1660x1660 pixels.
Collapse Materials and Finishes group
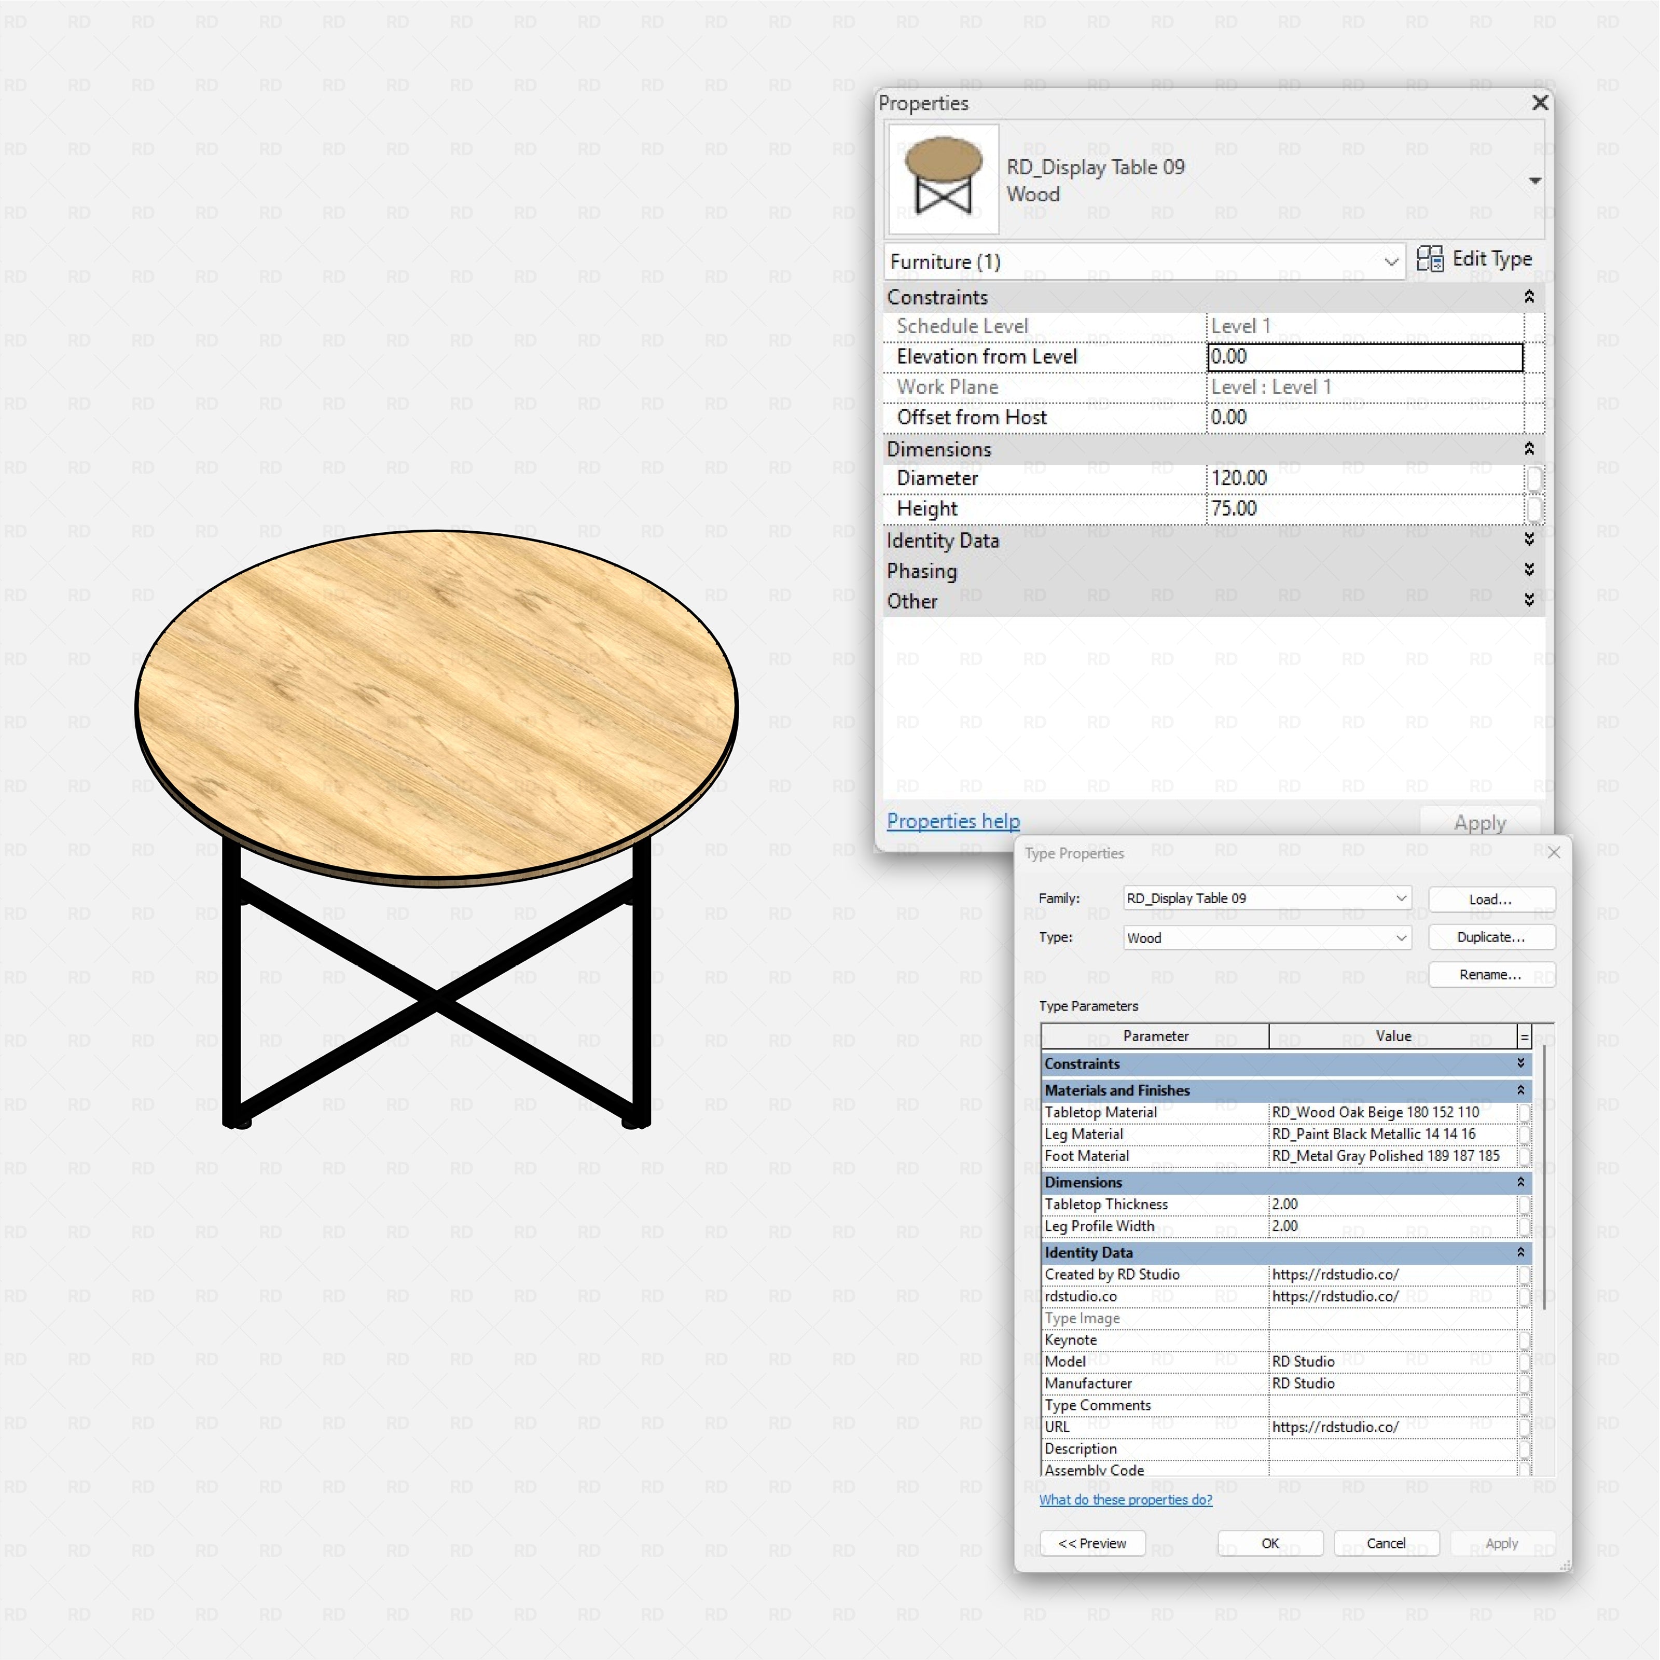(1521, 1090)
